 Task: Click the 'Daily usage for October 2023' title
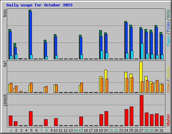tap(39, 5)
